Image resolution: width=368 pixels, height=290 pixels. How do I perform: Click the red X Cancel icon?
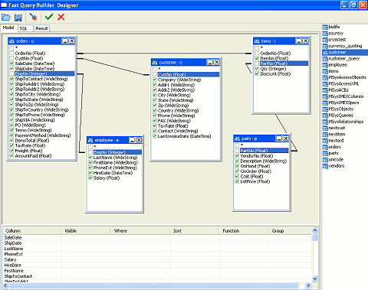coord(61,17)
